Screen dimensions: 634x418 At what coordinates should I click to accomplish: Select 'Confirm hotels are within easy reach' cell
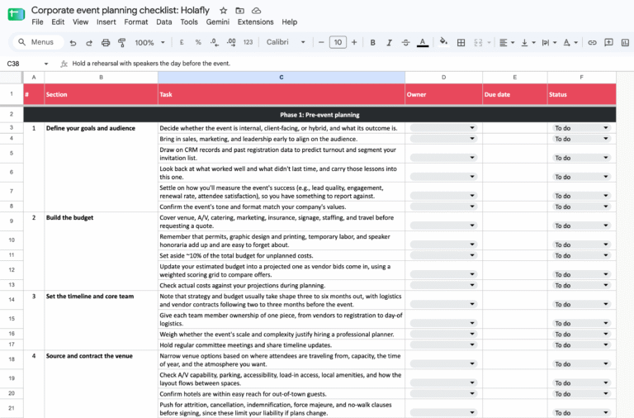282,394
